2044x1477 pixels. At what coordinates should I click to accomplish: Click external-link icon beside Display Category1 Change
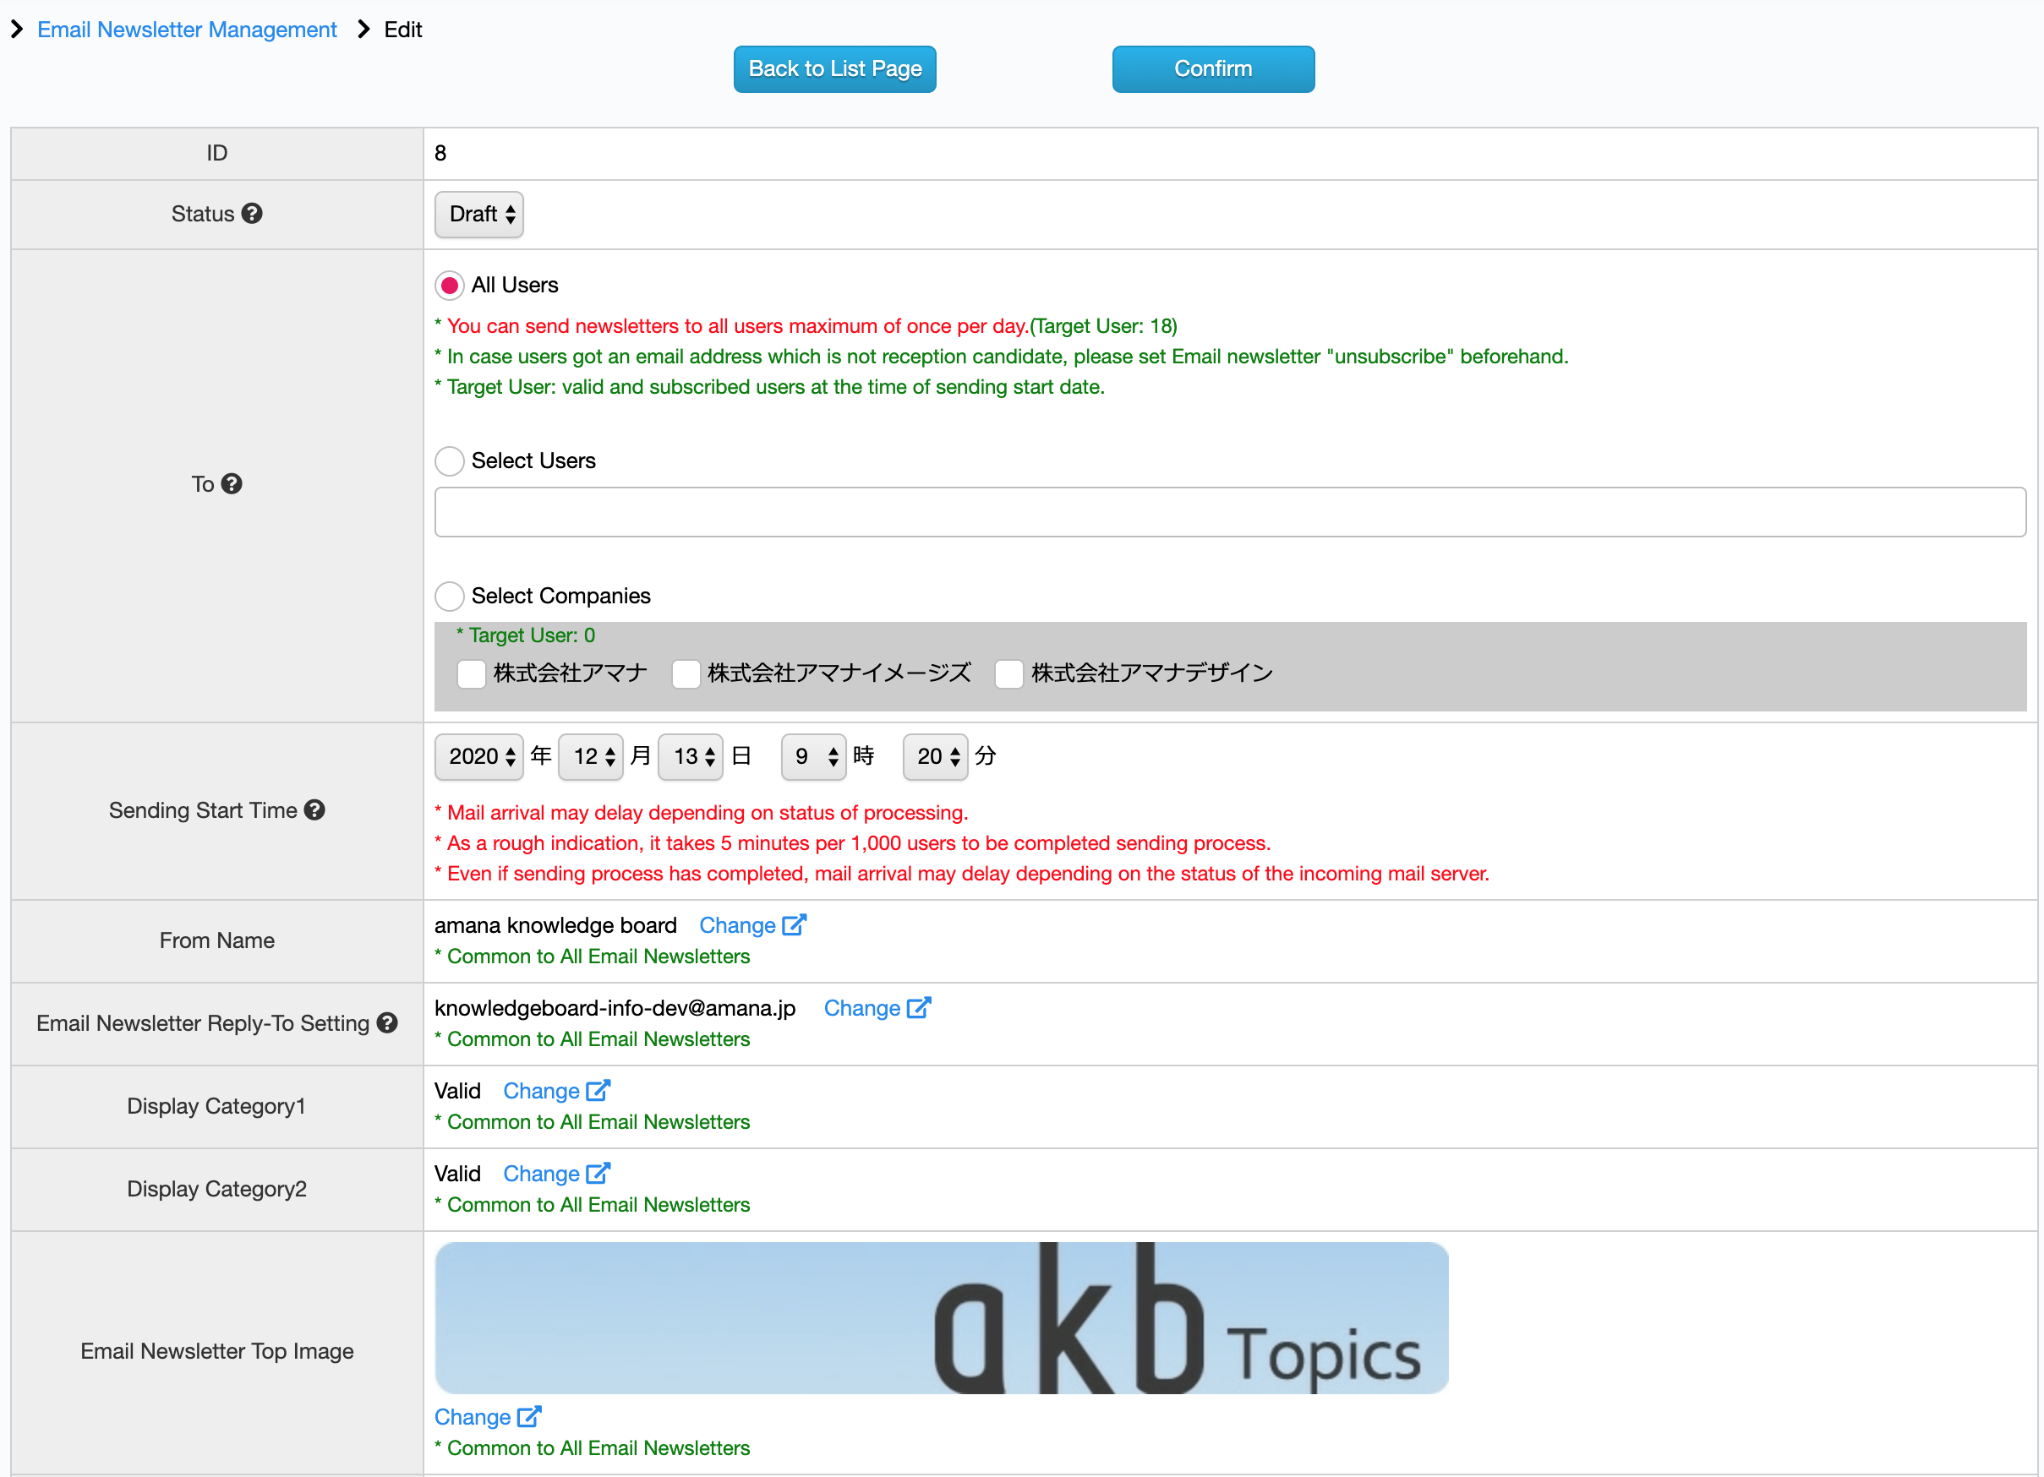pyautogui.click(x=598, y=1090)
